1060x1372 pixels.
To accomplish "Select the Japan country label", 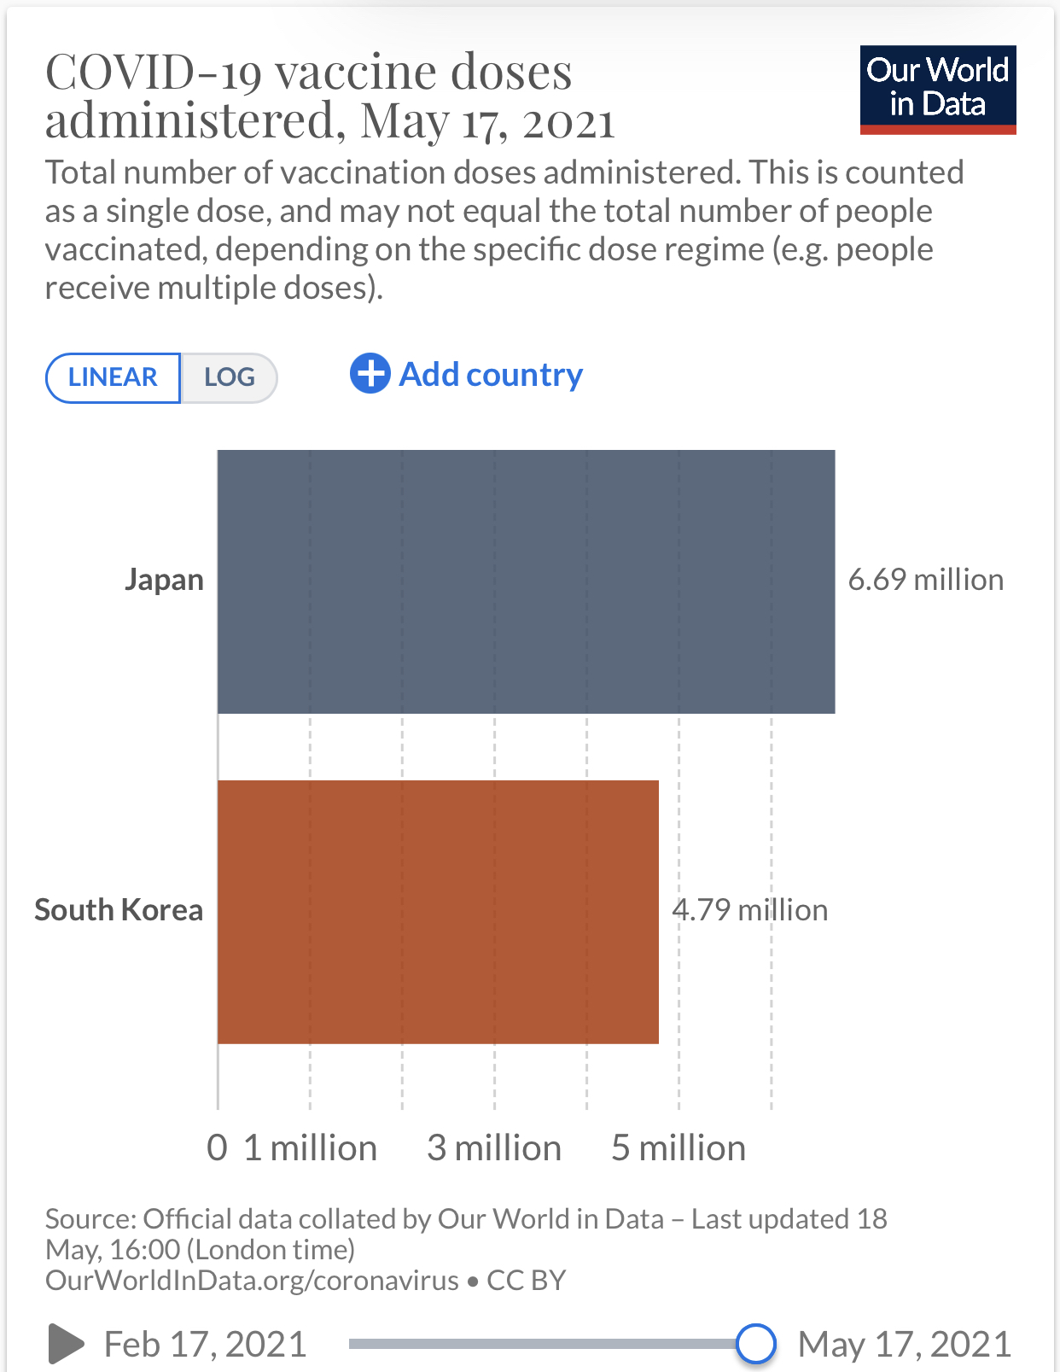I will tap(165, 580).
